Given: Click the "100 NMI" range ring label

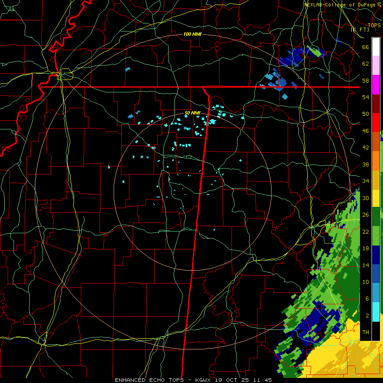Looking at the screenshot, I should pyautogui.click(x=192, y=34).
